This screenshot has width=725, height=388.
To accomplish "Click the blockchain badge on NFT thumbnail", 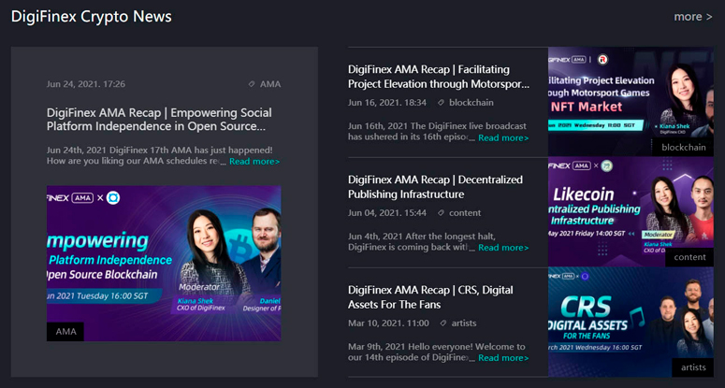I will 684,148.
